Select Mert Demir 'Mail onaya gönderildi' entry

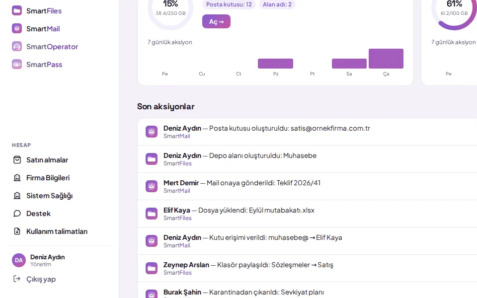coord(307,186)
